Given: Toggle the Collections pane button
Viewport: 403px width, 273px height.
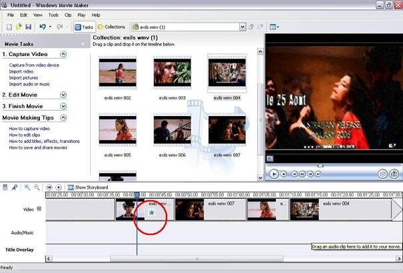Looking at the screenshot, I should (111, 27).
